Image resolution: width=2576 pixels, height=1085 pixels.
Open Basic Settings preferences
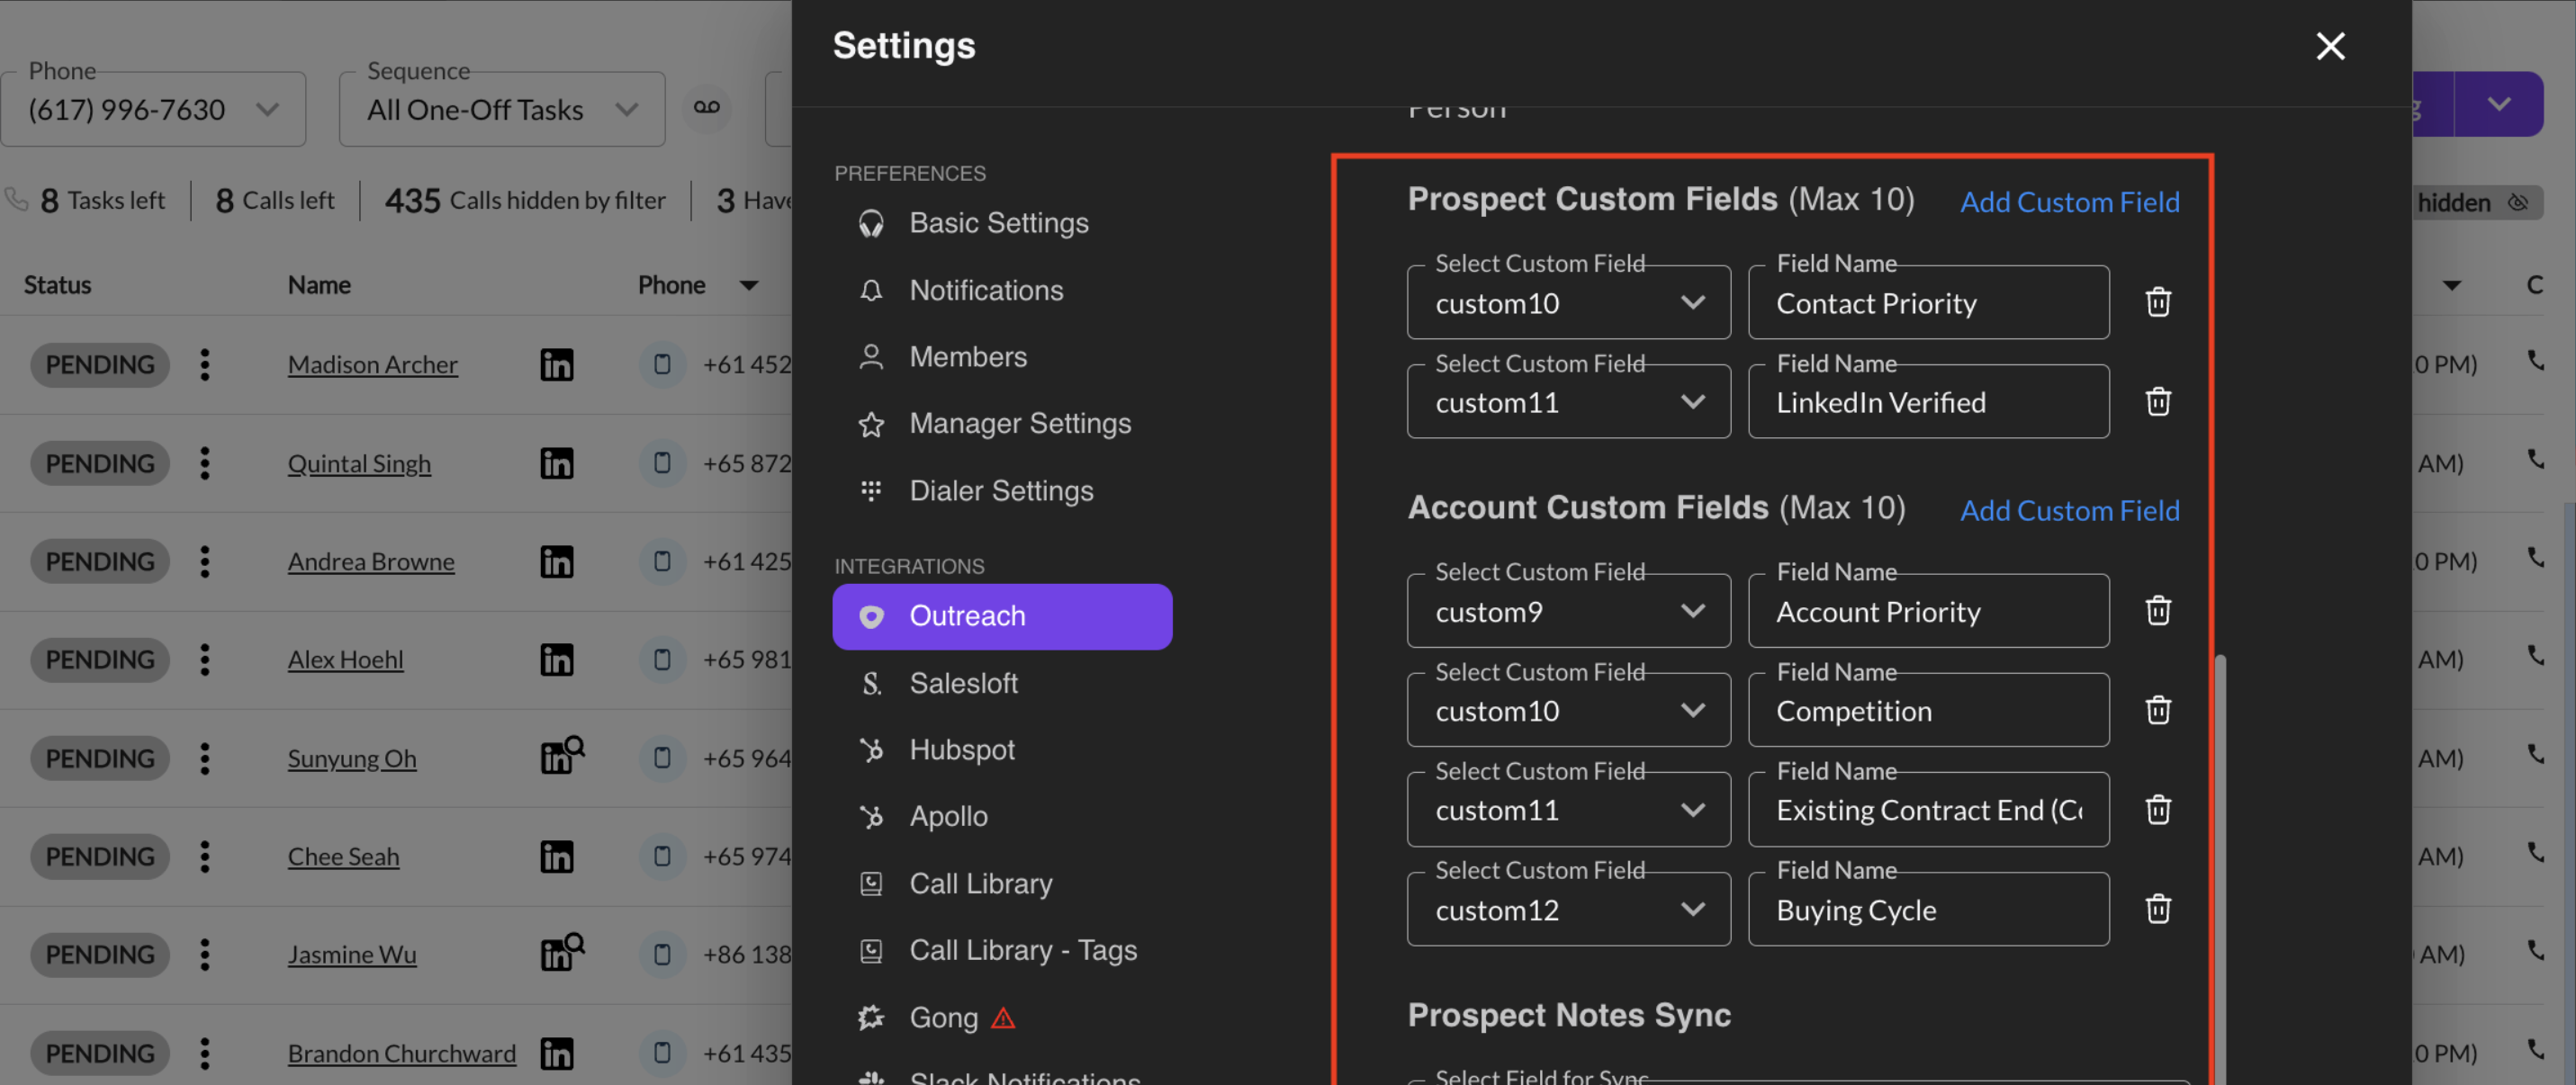pyautogui.click(x=1002, y=223)
